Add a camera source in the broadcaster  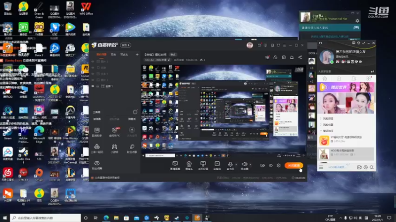coord(189,166)
